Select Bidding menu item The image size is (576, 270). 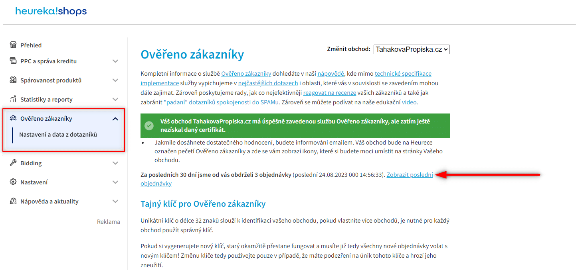31,163
